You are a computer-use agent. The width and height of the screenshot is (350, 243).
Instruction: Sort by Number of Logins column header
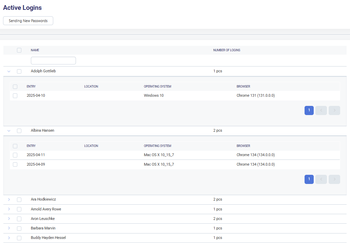(x=227, y=50)
